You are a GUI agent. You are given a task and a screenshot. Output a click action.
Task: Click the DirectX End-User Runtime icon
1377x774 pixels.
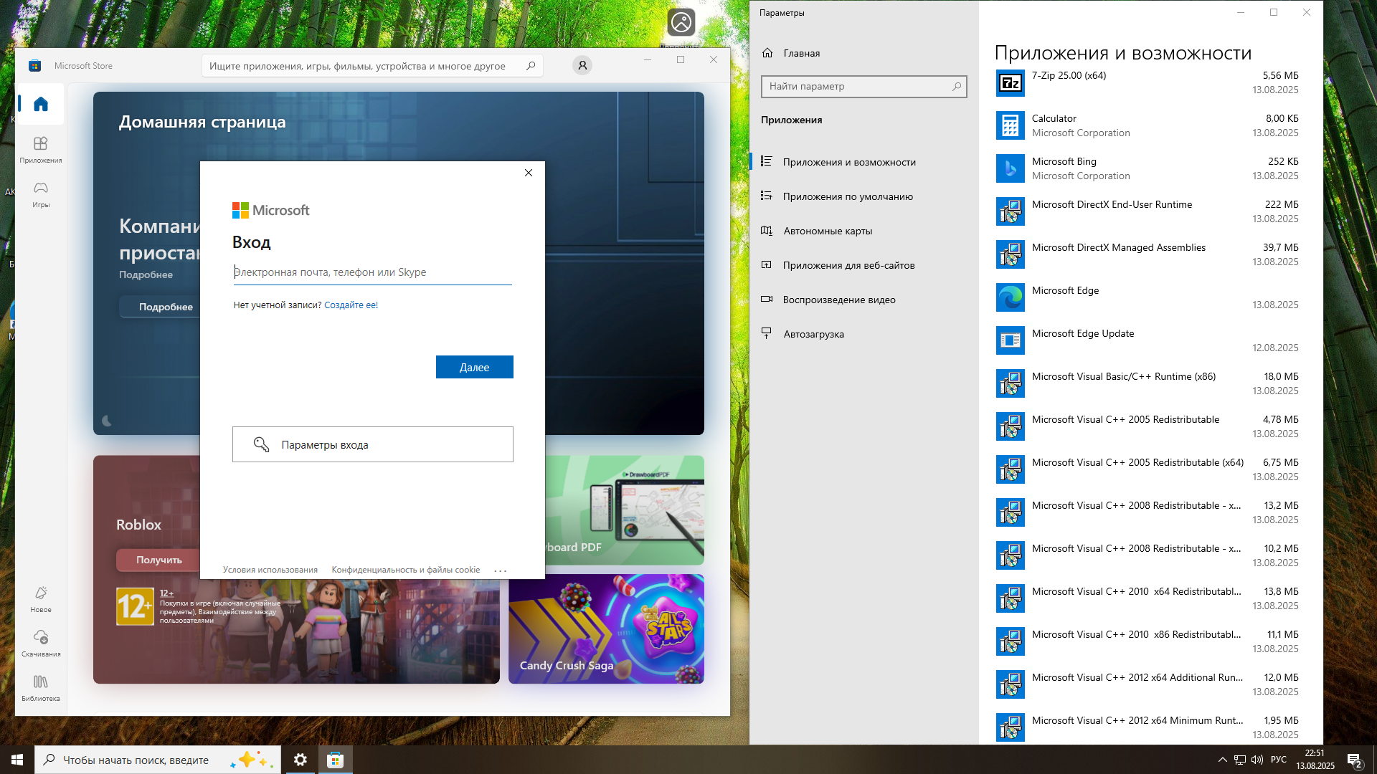point(1011,211)
